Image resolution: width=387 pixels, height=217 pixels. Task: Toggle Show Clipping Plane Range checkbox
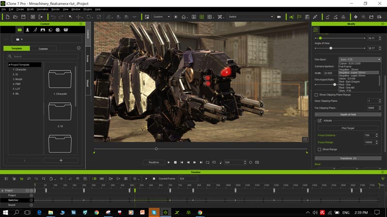pos(316,95)
